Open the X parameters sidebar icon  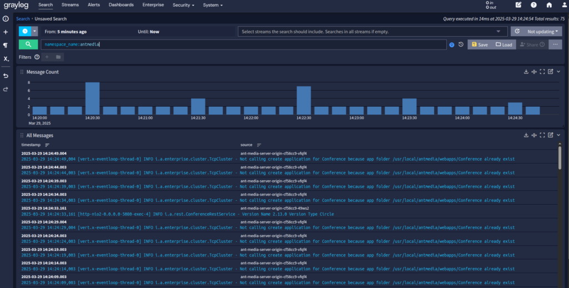pos(6,58)
